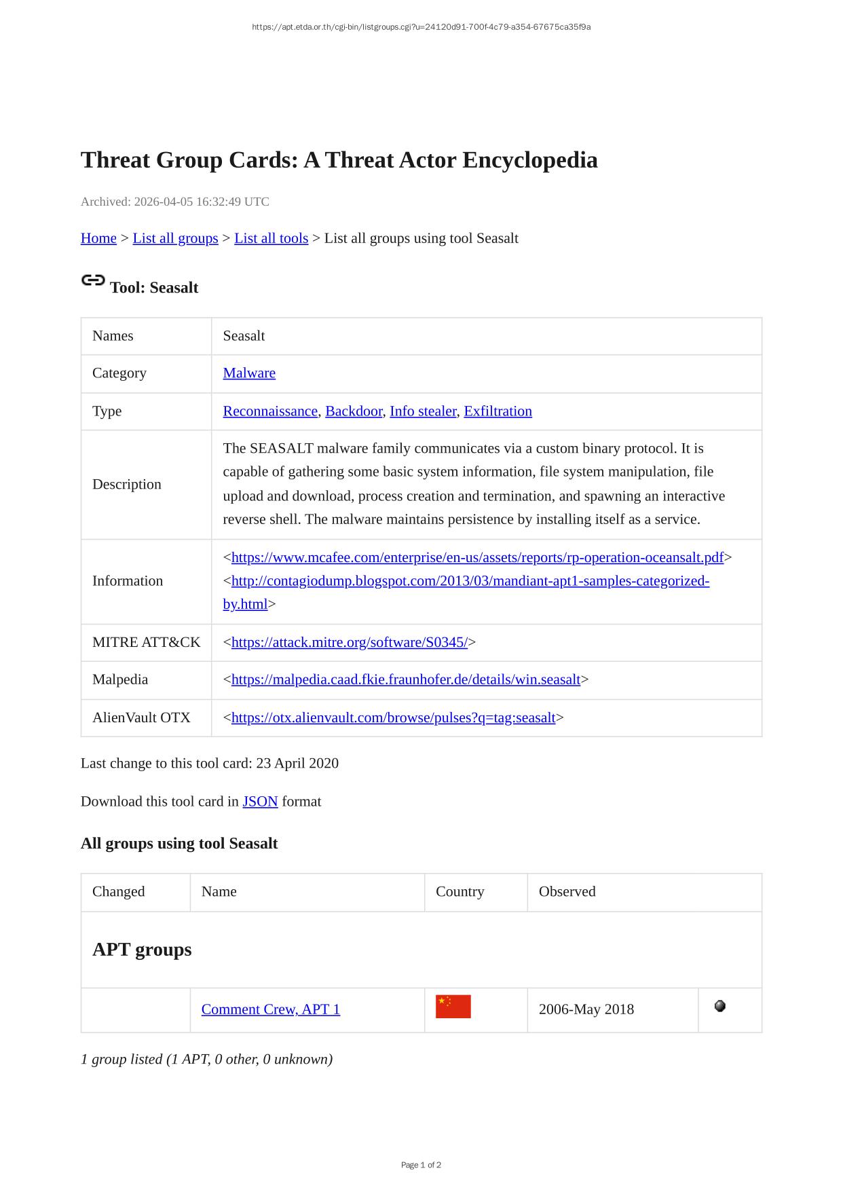Click the chain link icon beside Tool: Seasalt
This screenshot has height=1192, width=843.
coord(93,280)
